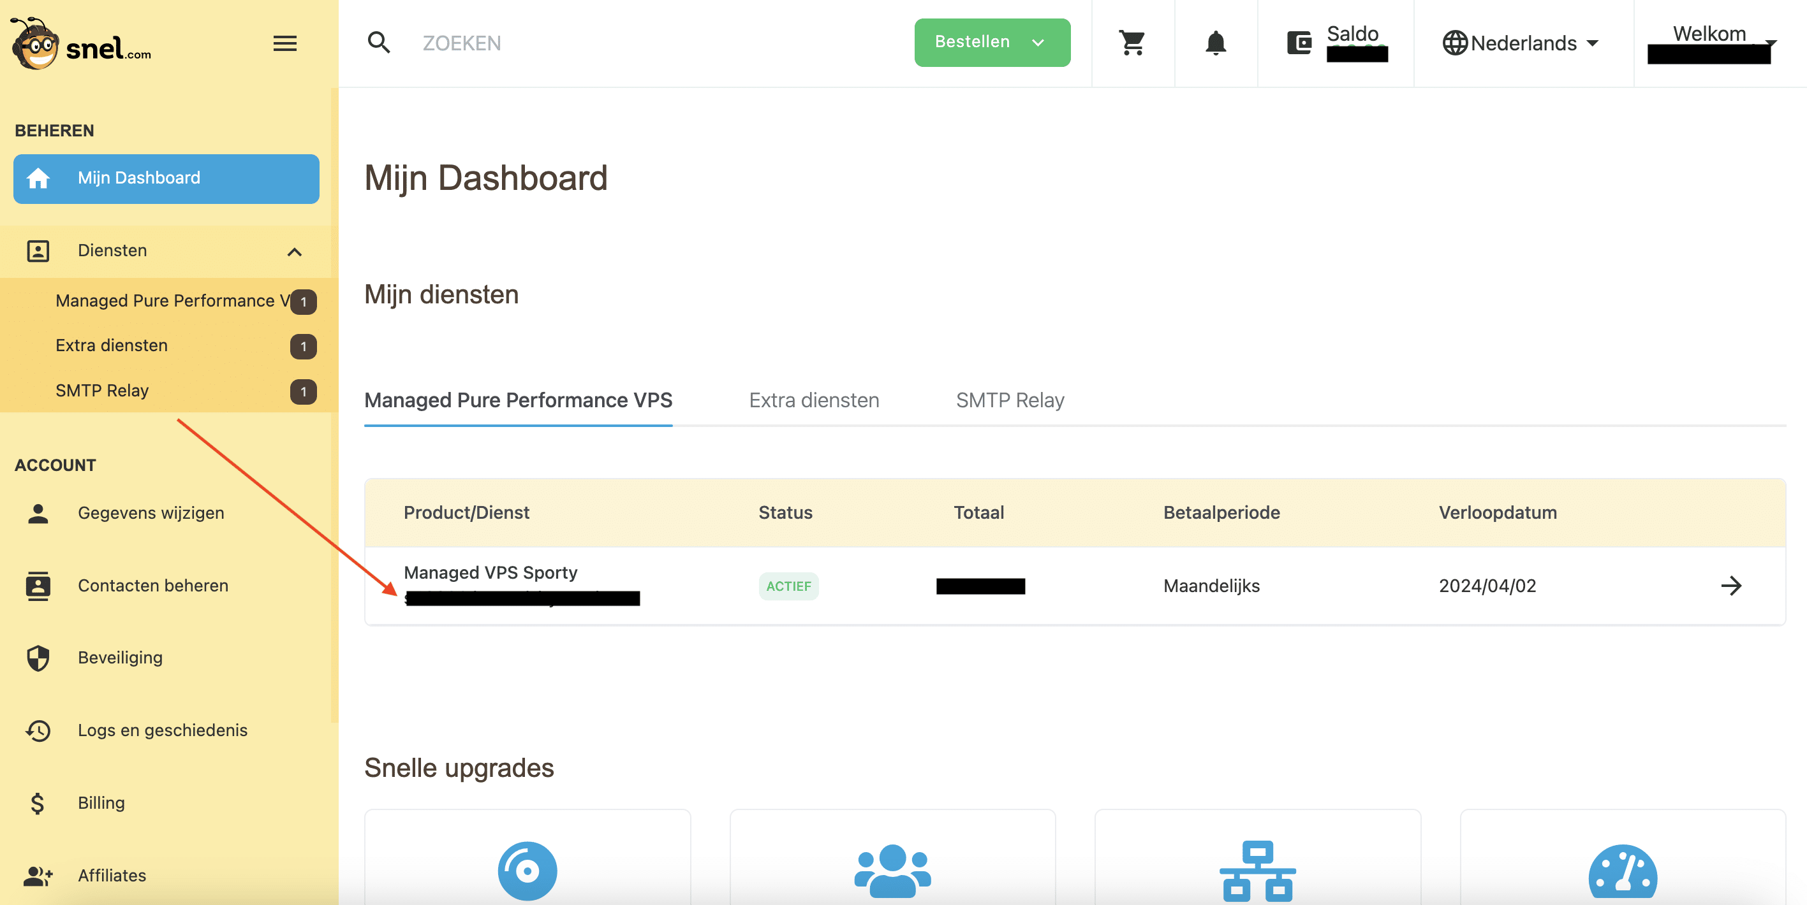1807x905 pixels.
Task: Click the disk upgrade icon card
Action: click(x=527, y=871)
